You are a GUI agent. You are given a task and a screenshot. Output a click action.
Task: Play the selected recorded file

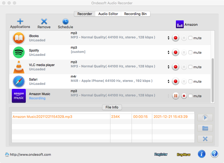tap(205, 118)
